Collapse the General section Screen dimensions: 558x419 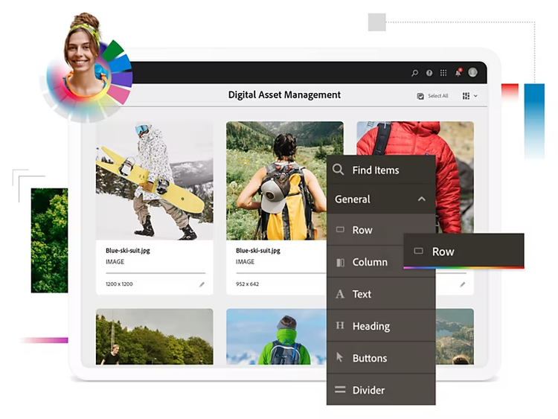click(421, 199)
